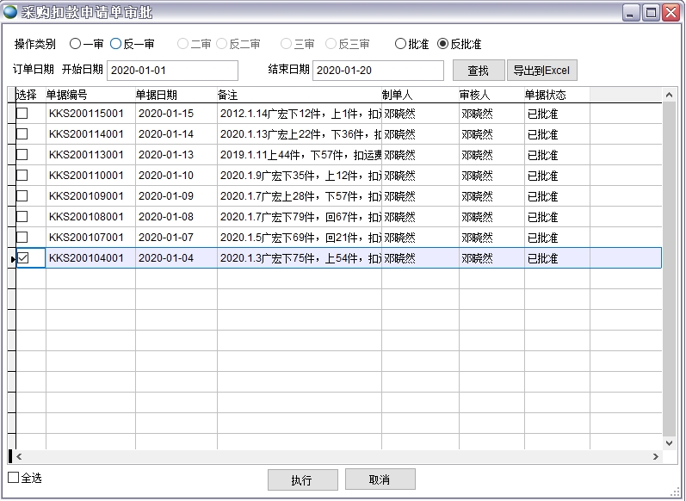Toggle the 全选 checkbox

13,478
